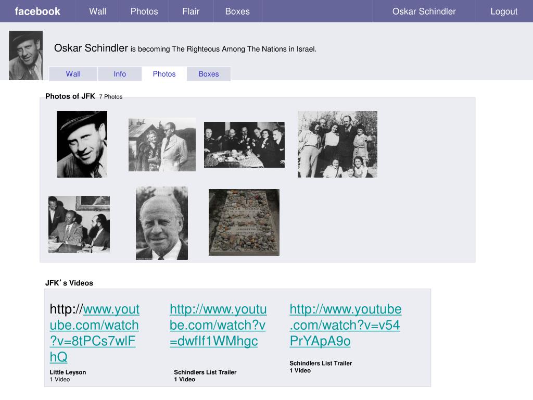Click Oskar Schindler name in header bar
Viewport: 533px width, 400px height.
(424, 11)
